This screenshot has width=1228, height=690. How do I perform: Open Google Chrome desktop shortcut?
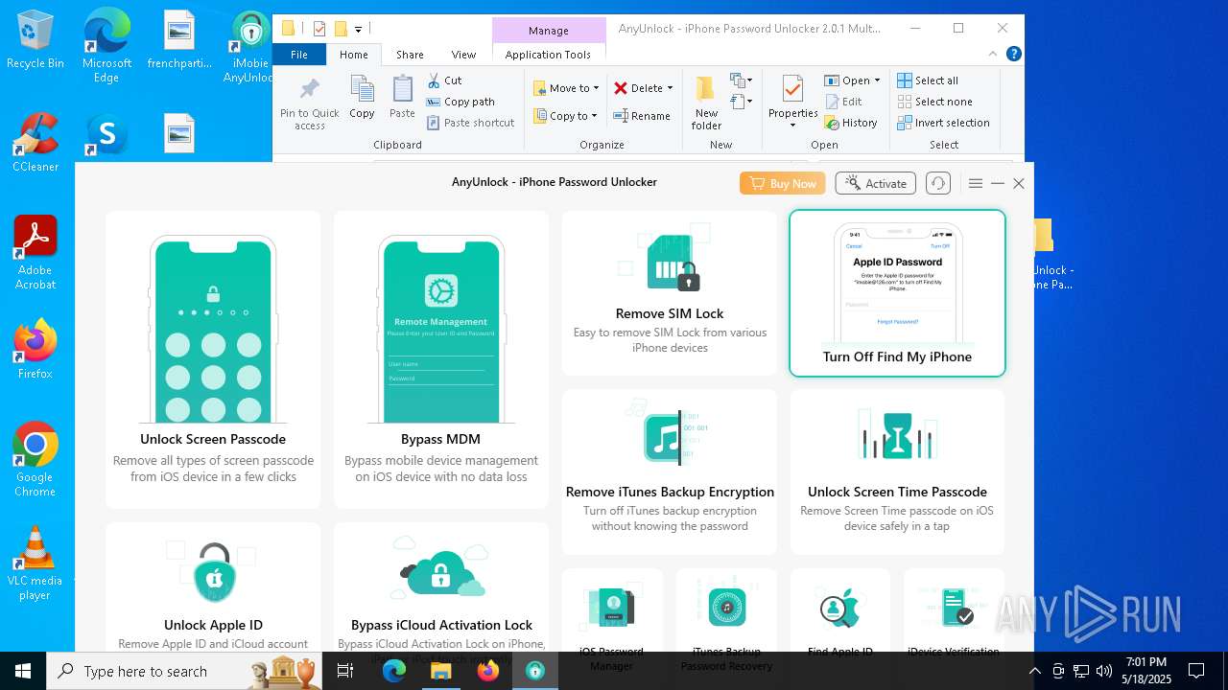[35, 460]
